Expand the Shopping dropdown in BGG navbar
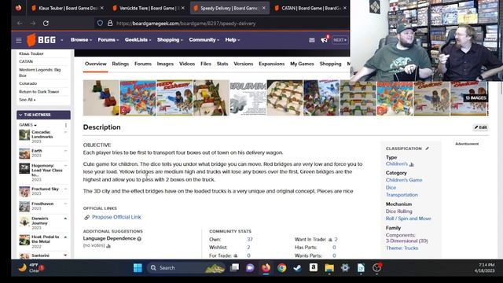 pyautogui.click(x=170, y=40)
